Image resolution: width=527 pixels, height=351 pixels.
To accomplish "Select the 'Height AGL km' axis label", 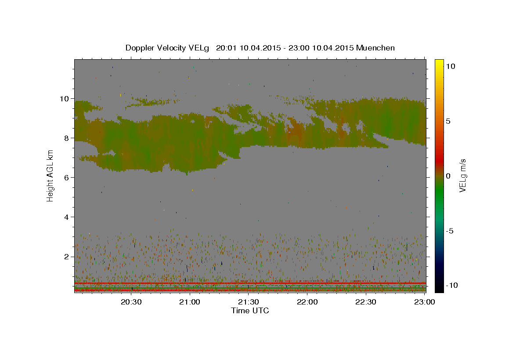I will coord(51,176).
